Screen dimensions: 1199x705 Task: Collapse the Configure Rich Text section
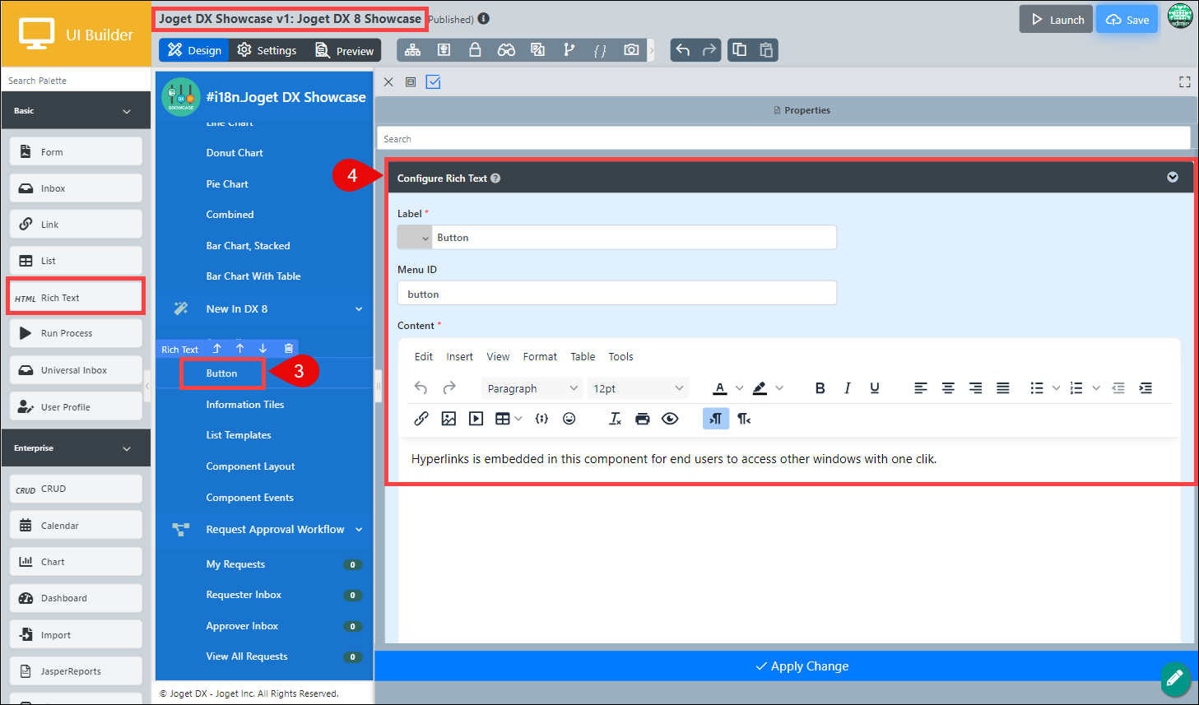point(1173,178)
